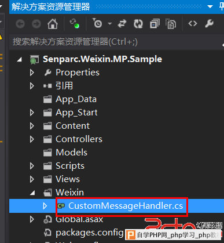Click the C# file icon of CustomMessageHandler.cs
Screen dimensions: 224x243
pos(61,206)
